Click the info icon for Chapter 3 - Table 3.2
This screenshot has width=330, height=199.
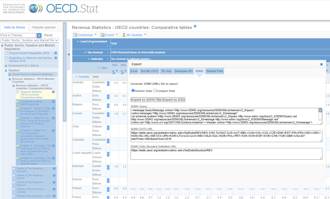click(x=53, y=108)
